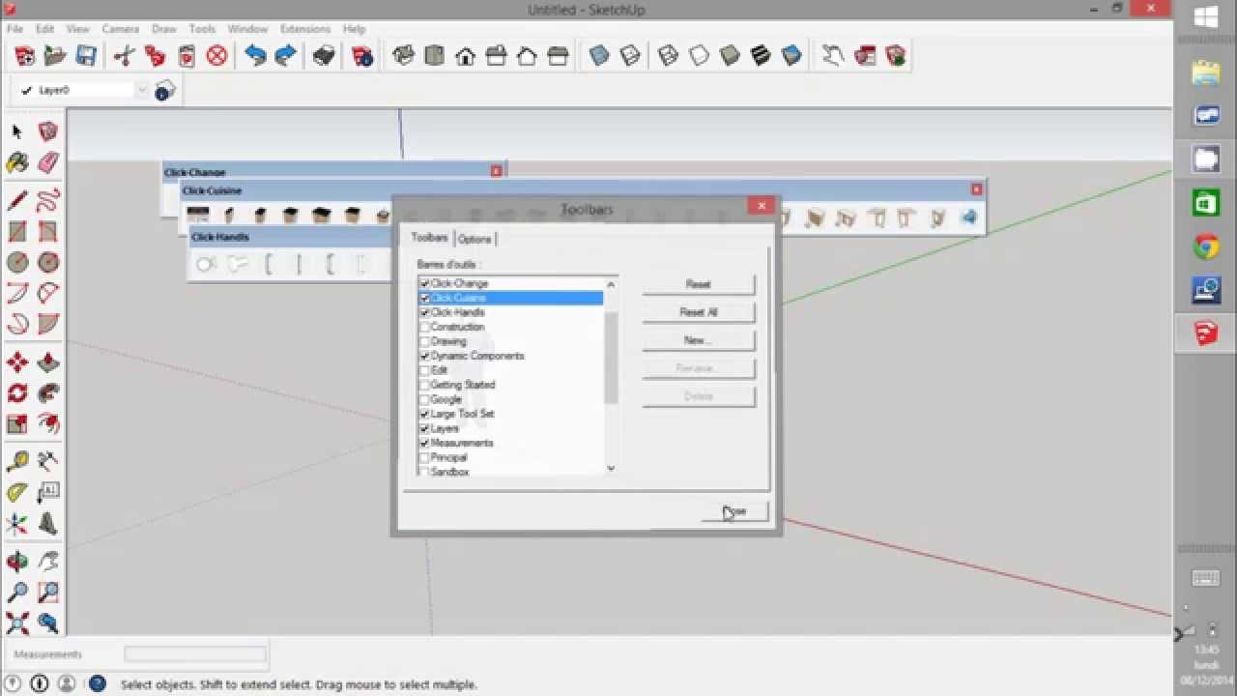Switch to the Options tab

pos(475,239)
